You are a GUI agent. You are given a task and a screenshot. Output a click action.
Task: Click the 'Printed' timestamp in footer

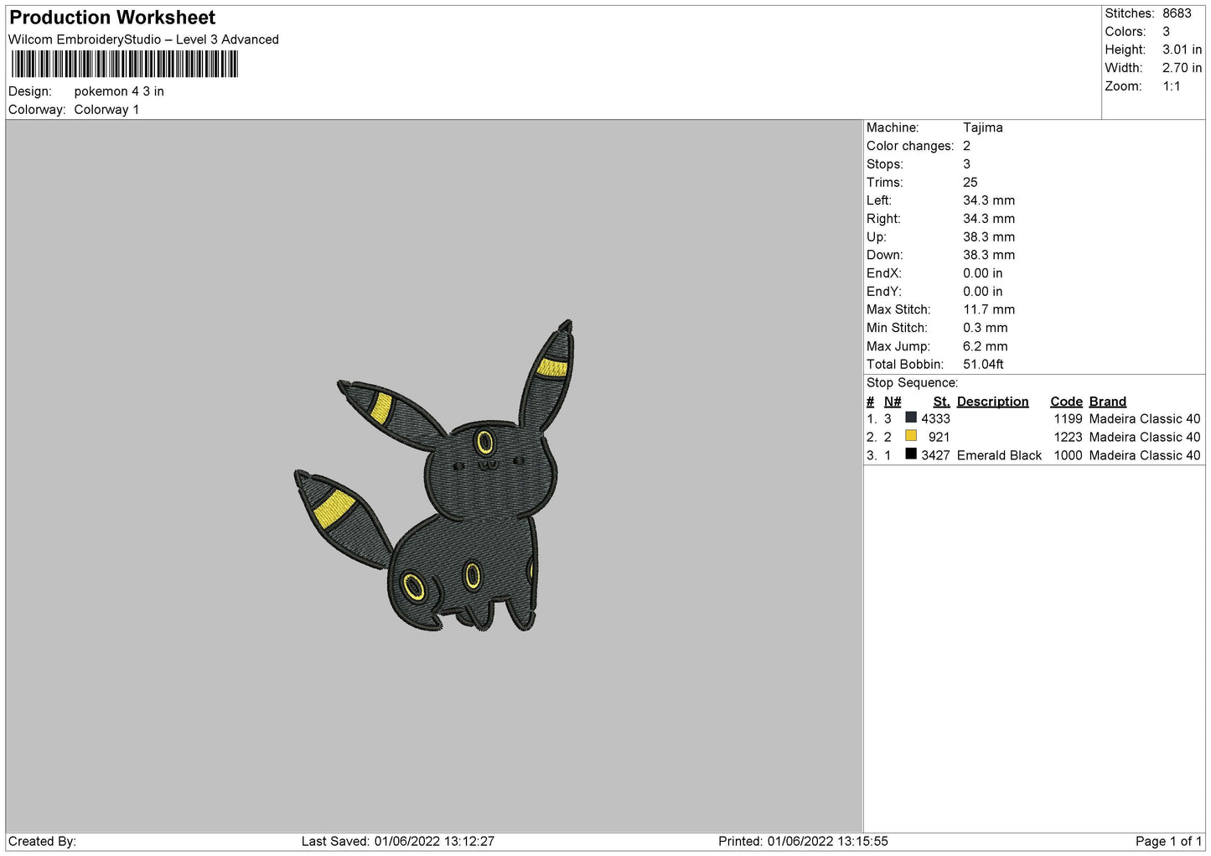coord(803,841)
